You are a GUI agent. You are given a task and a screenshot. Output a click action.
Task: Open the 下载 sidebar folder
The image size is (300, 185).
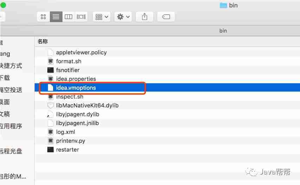(x=5, y=78)
